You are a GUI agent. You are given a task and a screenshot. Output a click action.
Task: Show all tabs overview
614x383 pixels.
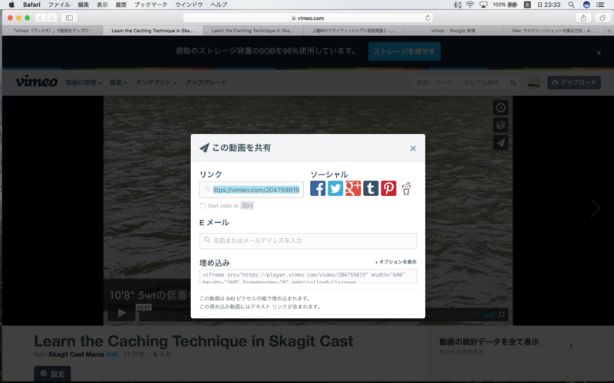pos(602,18)
